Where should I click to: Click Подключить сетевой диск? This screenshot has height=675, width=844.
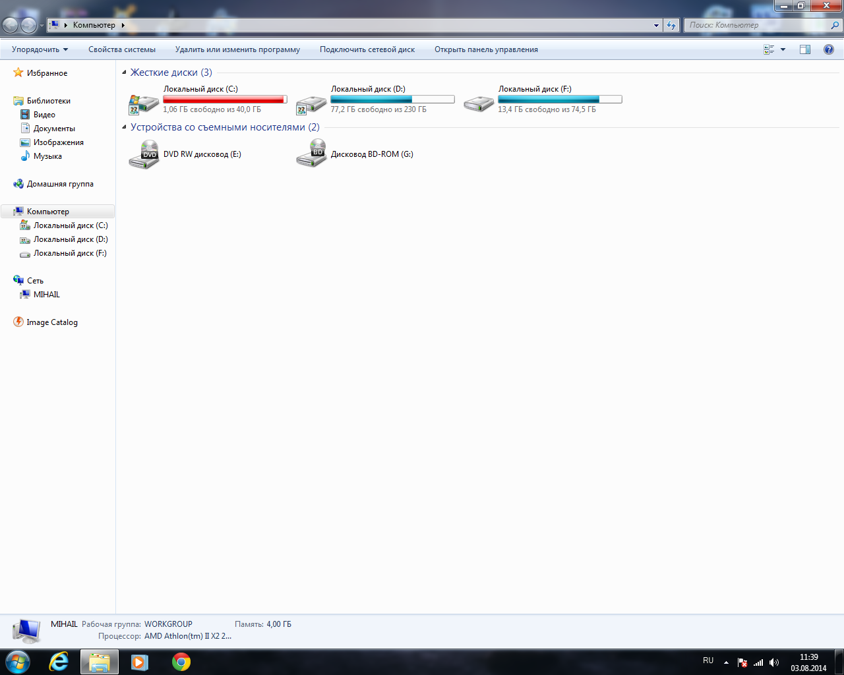367,49
